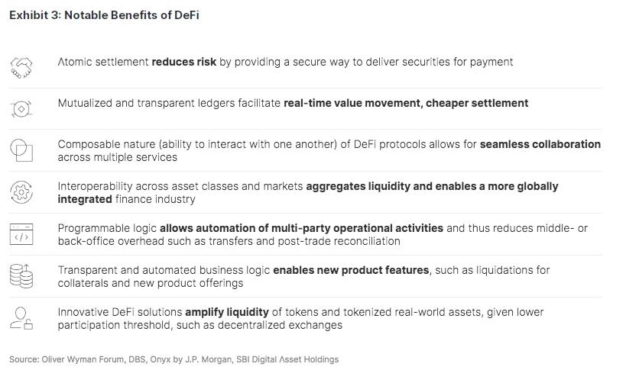Click the bold text 'reduces risk'

183,62
